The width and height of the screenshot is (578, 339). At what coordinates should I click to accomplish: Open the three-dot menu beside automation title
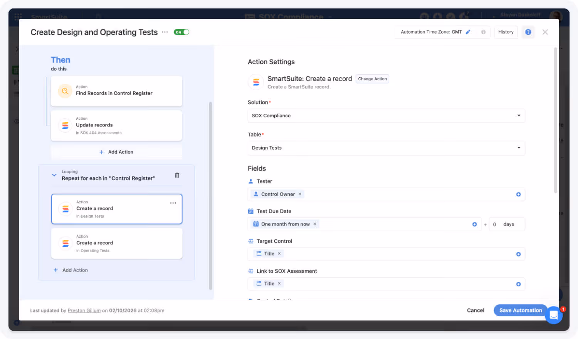coord(165,32)
